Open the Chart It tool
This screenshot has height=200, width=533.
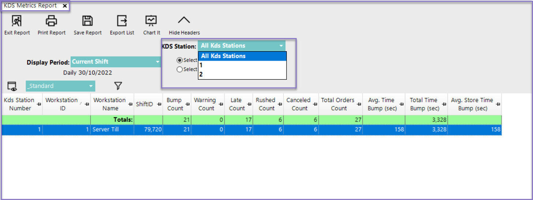pyautogui.click(x=151, y=21)
